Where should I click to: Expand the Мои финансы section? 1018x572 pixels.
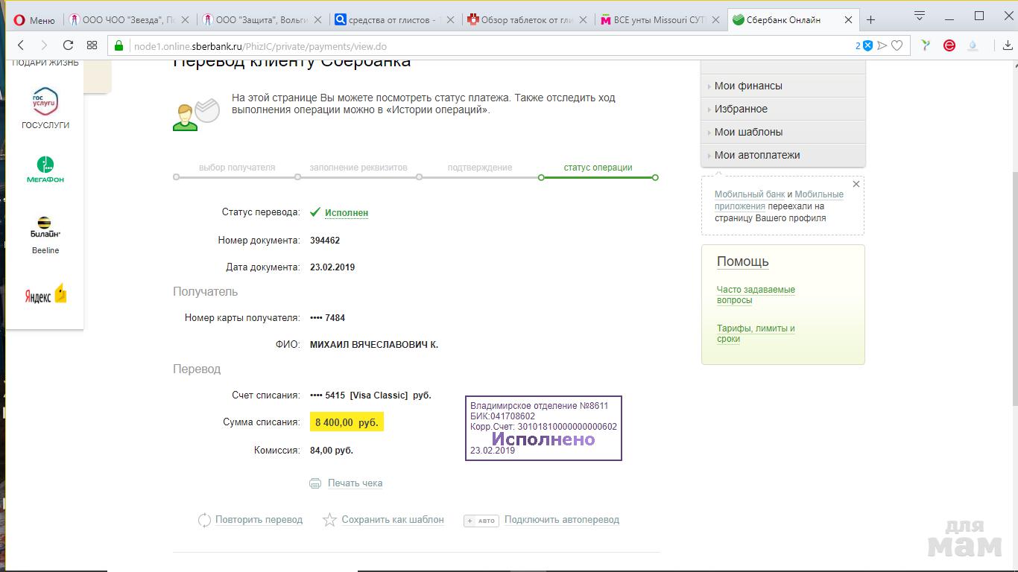click(748, 86)
